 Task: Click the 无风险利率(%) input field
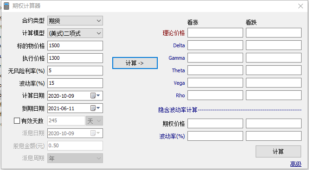(75, 70)
